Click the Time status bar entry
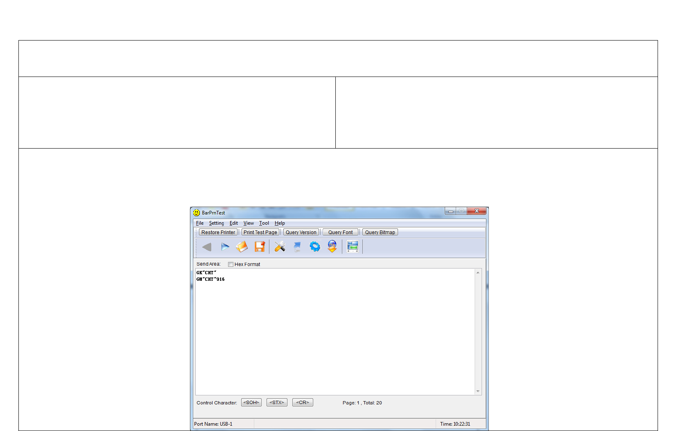Screen dimensions: 676x431 point(455,424)
